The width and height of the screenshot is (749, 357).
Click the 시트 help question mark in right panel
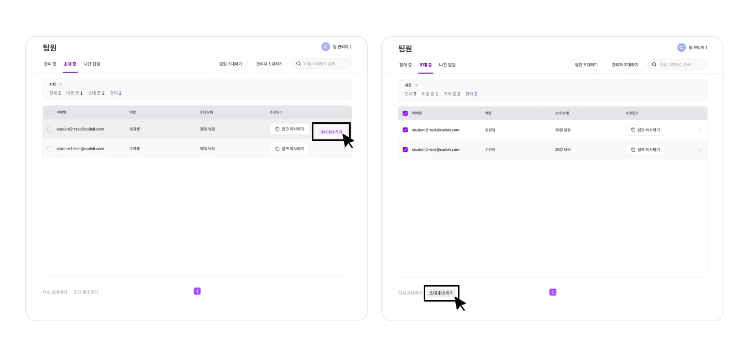pos(416,85)
